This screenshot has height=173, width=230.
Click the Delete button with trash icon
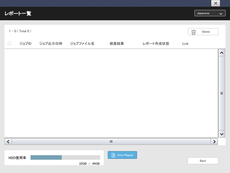[x=203, y=32]
